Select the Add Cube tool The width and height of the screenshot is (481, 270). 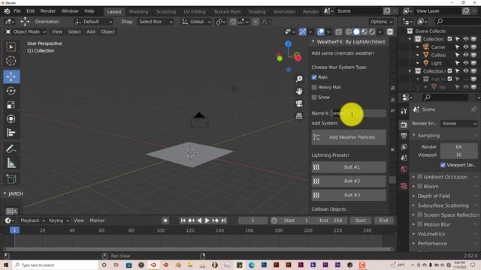(x=11, y=178)
